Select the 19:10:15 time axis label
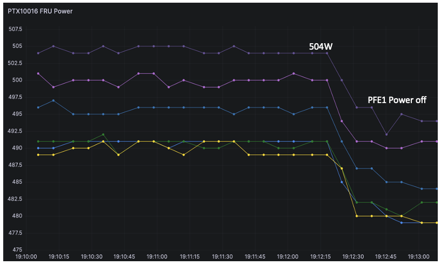441x265 pixels. pyautogui.click(x=59, y=256)
